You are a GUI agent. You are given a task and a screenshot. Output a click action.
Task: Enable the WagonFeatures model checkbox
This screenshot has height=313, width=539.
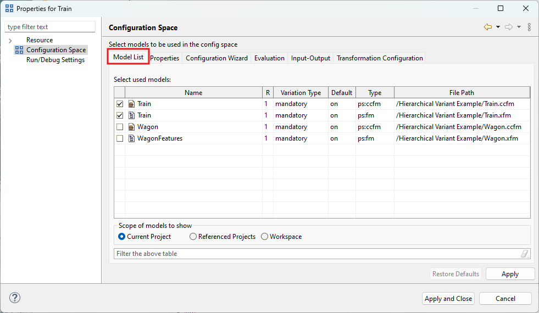pyautogui.click(x=120, y=138)
